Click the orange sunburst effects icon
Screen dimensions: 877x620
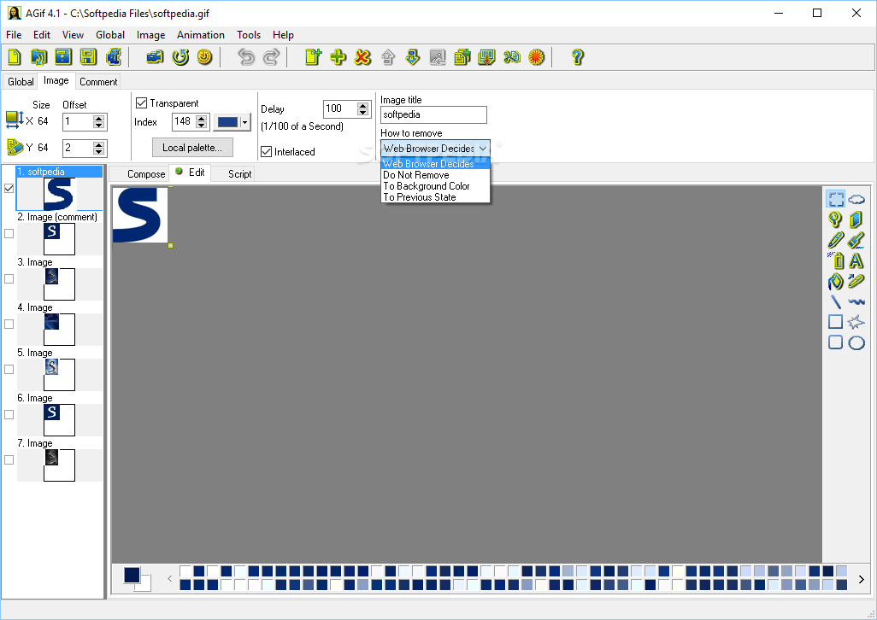(537, 57)
